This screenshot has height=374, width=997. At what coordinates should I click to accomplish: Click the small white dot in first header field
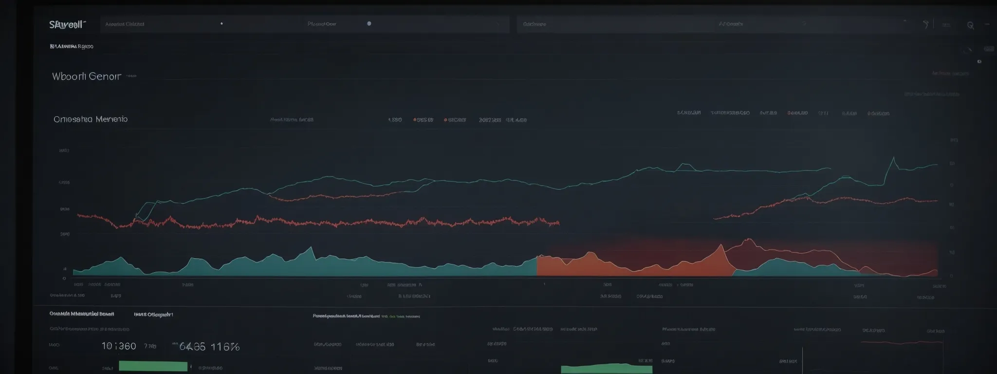(x=222, y=23)
